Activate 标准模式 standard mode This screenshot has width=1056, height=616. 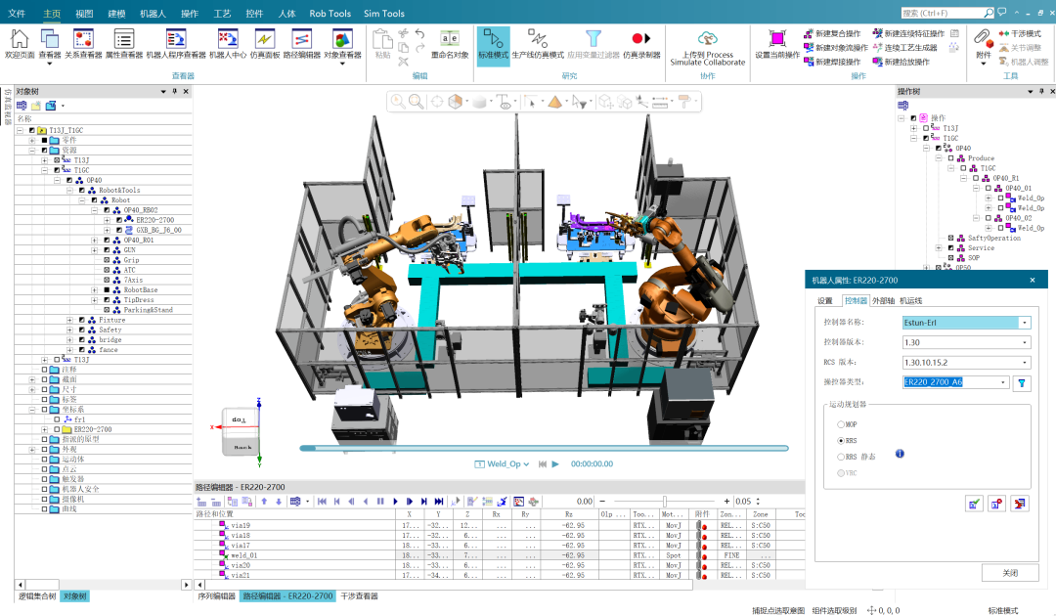click(493, 43)
